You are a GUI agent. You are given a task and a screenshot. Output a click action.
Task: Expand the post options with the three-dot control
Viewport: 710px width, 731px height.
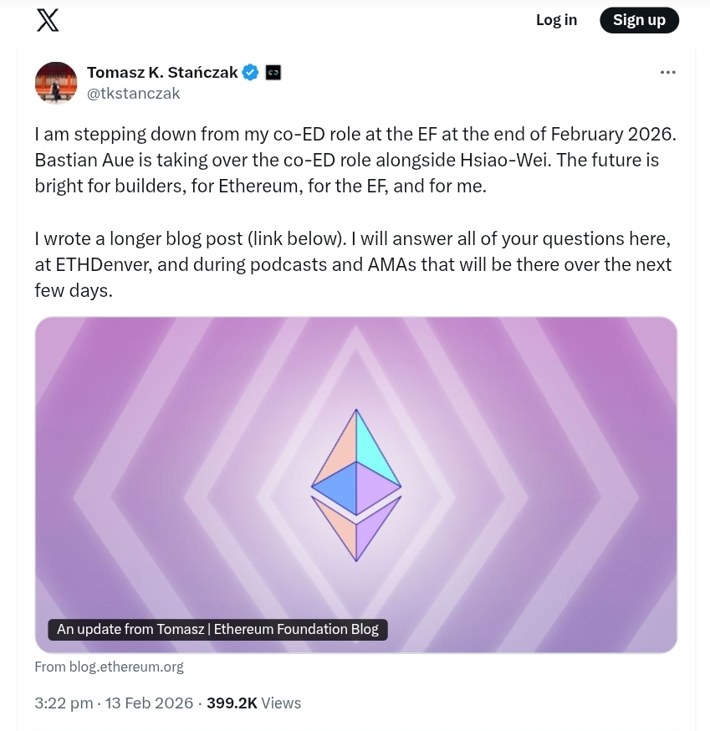pyautogui.click(x=667, y=72)
